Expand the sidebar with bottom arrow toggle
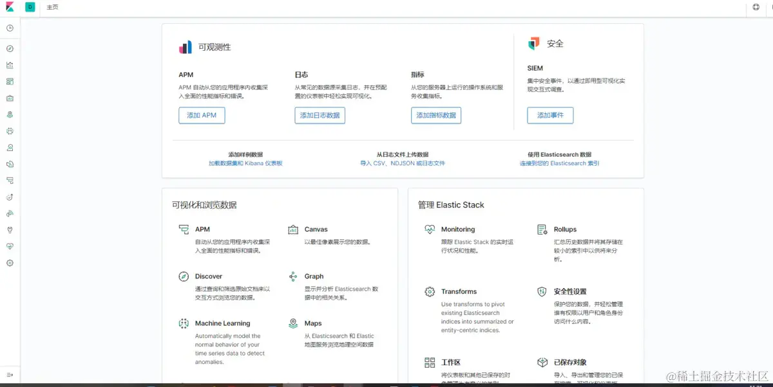 (x=10, y=374)
